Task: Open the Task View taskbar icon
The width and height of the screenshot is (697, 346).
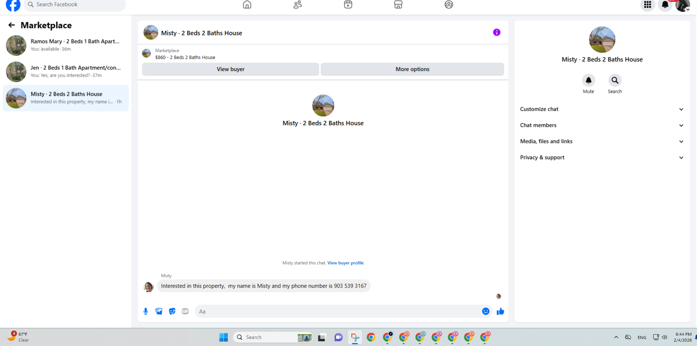Action: [322, 337]
